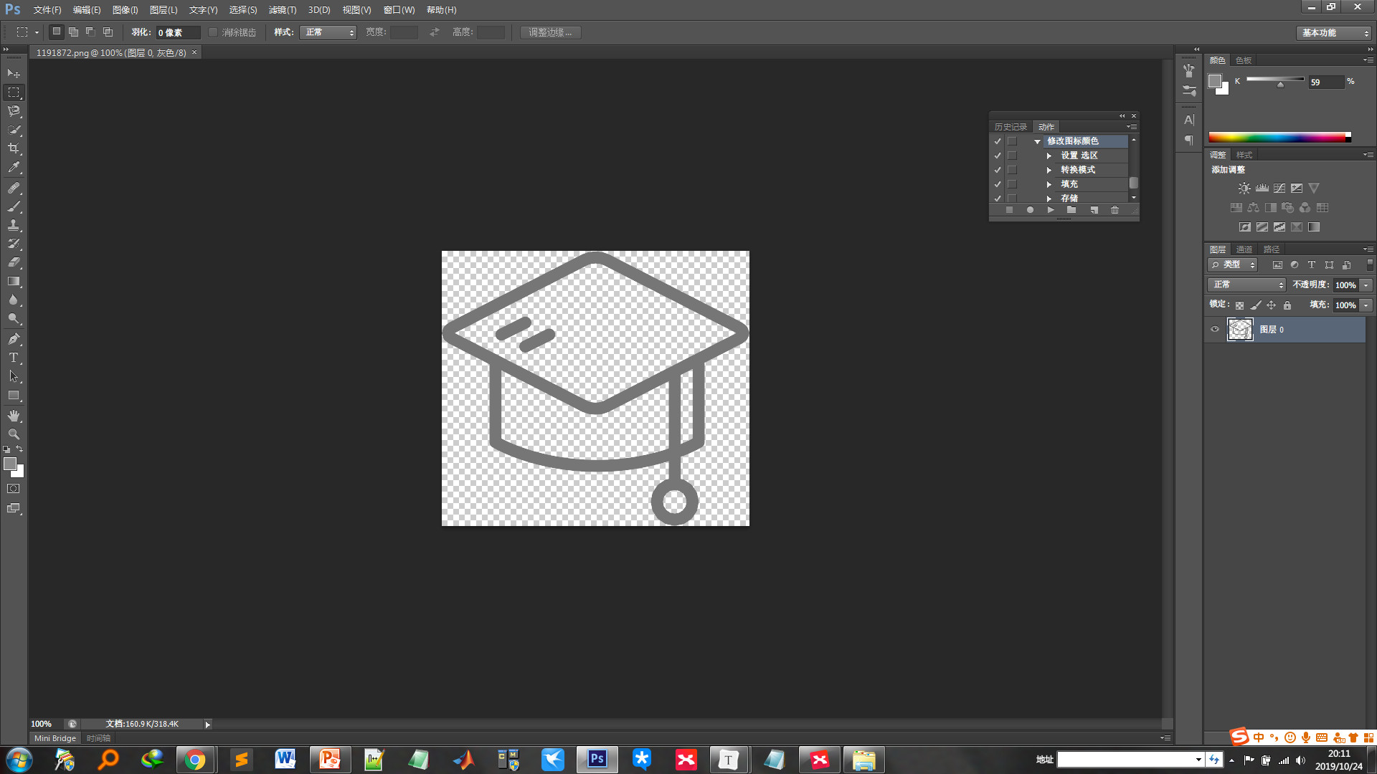Collapse the 修改图标颜色 action set
The width and height of the screenshot is (1377, 774).
point(1037,141)
